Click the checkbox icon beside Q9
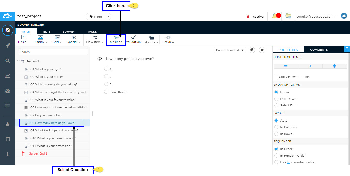 click(26, 131)
